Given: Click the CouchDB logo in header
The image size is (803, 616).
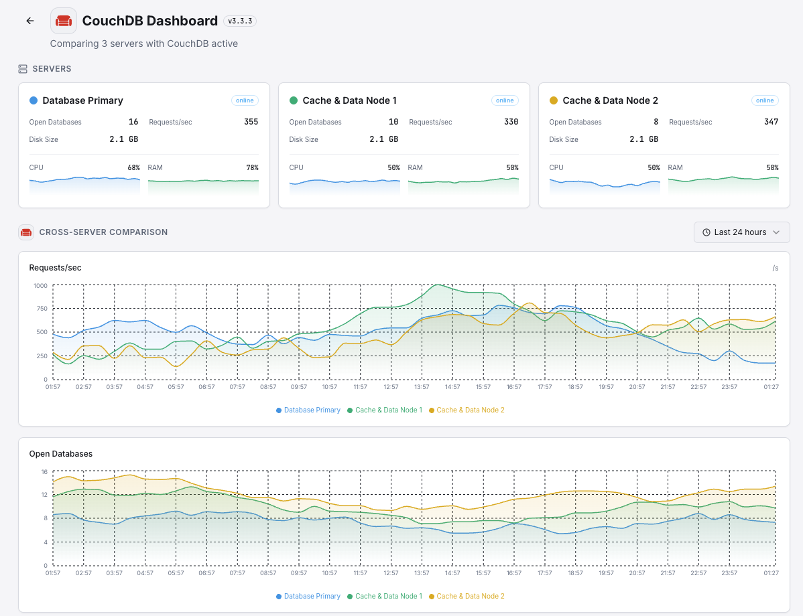Looking at the screenshot, I should (x=64, y=21).
